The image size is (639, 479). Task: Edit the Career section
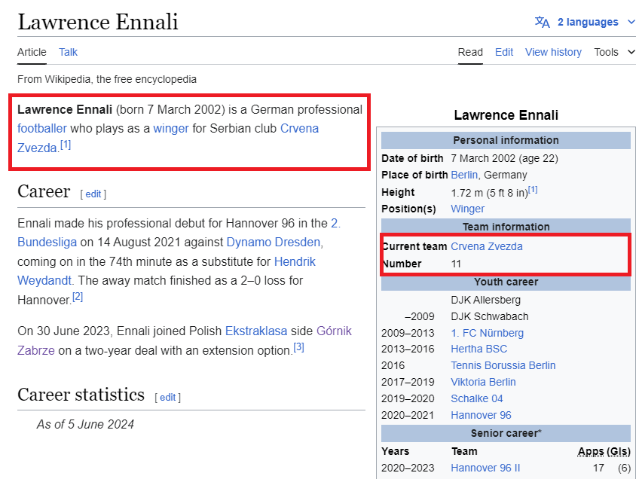93,194
